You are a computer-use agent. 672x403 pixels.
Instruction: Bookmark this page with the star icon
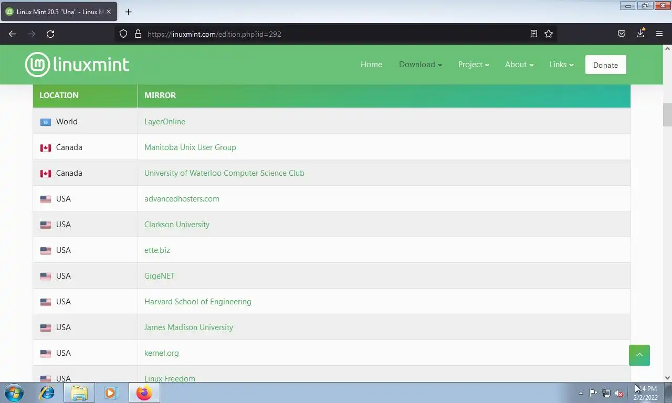click(x=549, y=34)
